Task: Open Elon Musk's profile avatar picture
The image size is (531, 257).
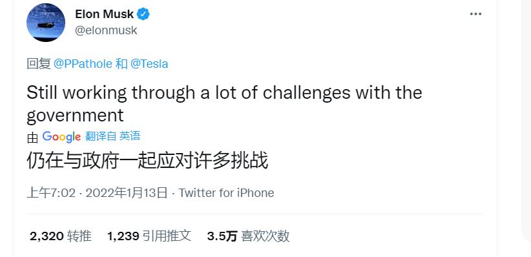Action: coord(46,23)
